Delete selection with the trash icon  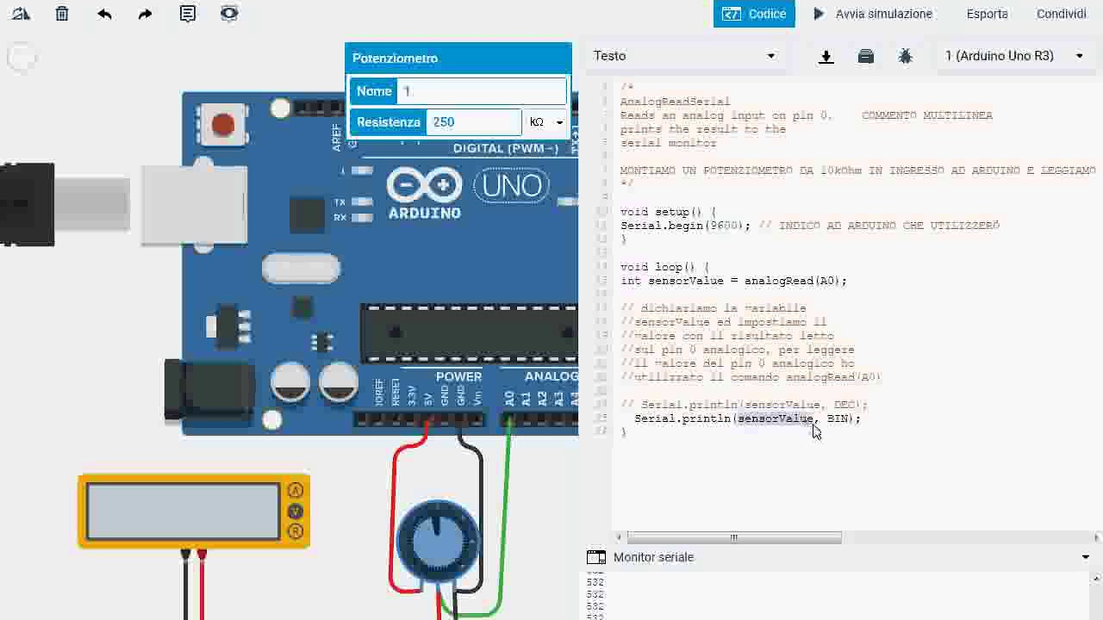[62, 14]
